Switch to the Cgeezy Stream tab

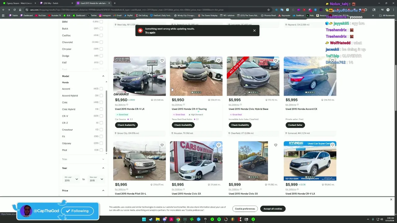19,3
